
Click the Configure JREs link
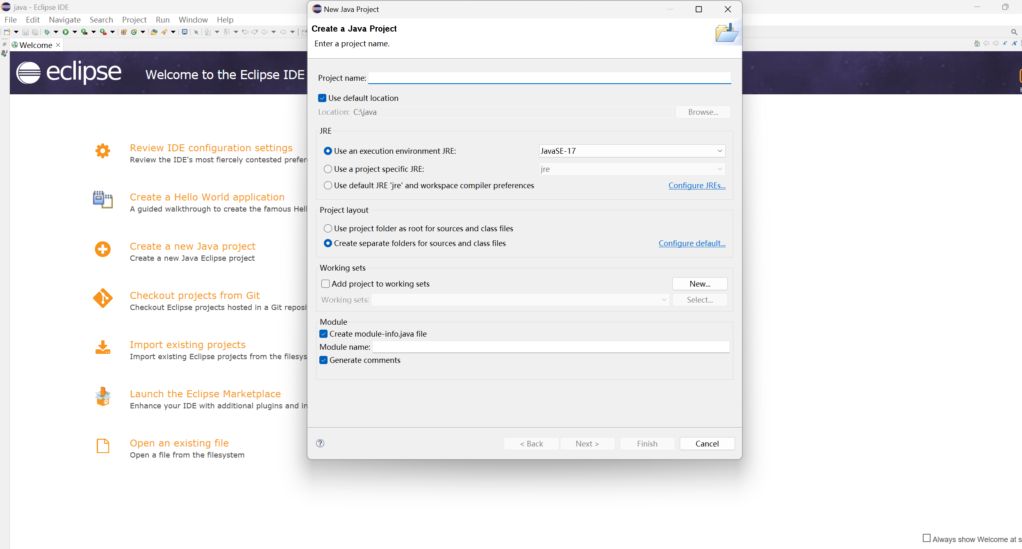[x=697, y=185]
